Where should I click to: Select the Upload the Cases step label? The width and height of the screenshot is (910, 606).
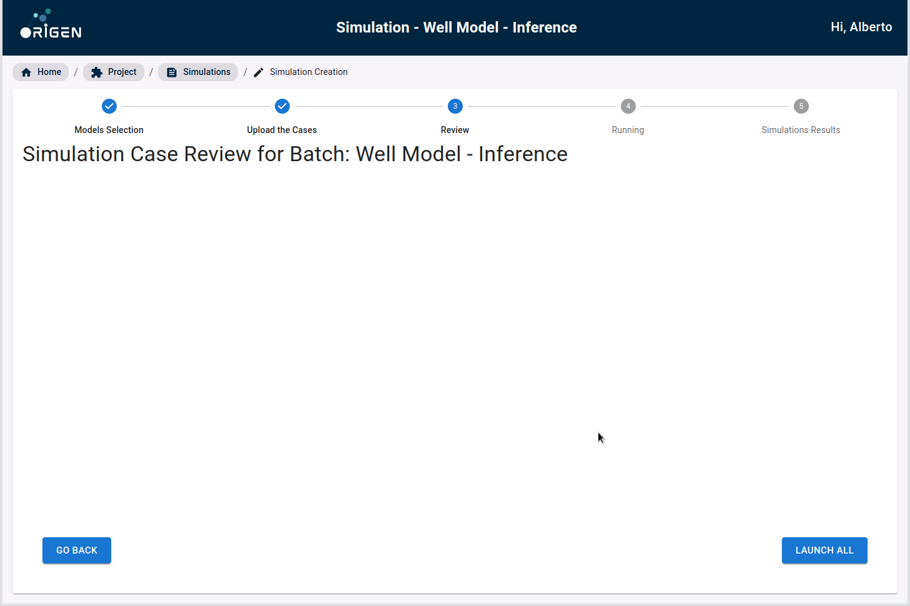(282, 130)
